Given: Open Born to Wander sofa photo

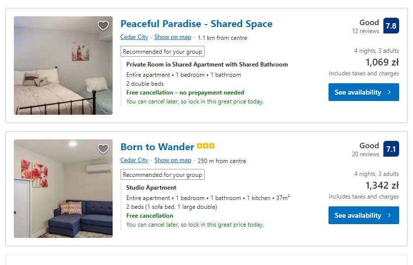Looking at the screenshot, I should [x=63, y=189].
